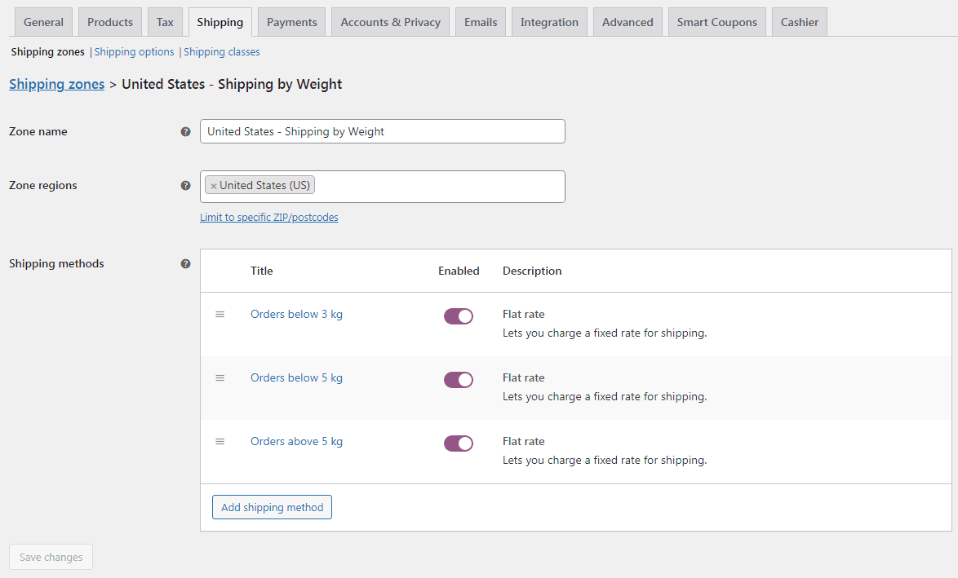Open the Integration tab
958x578 pixels.
click(549, 22)
